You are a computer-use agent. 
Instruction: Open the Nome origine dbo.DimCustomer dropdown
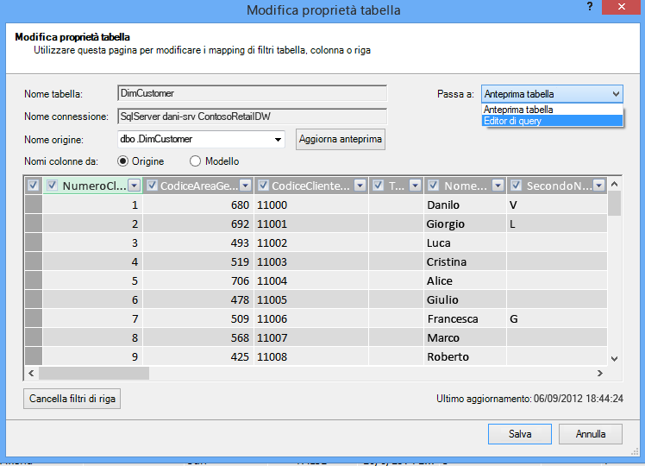(278, 140)
